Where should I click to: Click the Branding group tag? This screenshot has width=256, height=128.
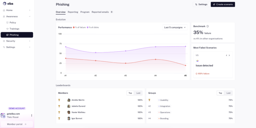[163, 119]
